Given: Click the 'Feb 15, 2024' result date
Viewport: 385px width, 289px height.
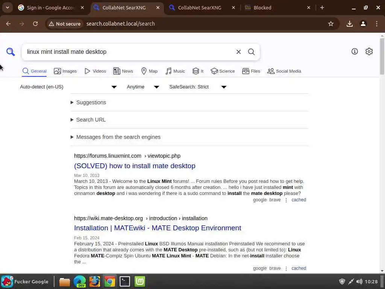Looking at the screenshot, I should pos(87,238).
